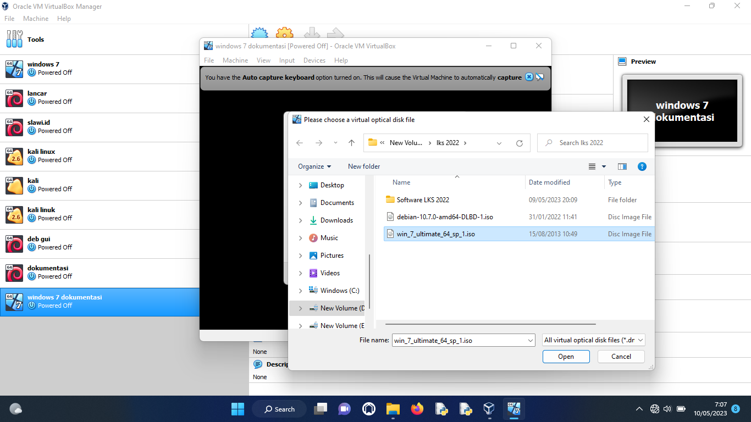Click the Tools icon in VirtualBox Manager
Screen dimensions: 751x422
(x=14, y=39)
